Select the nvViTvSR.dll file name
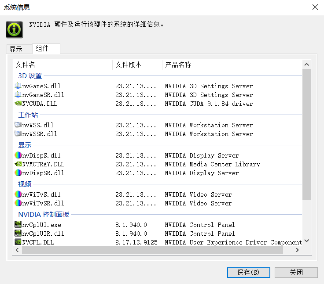Viewport: 324px width, 284px height. click(43, 203)
